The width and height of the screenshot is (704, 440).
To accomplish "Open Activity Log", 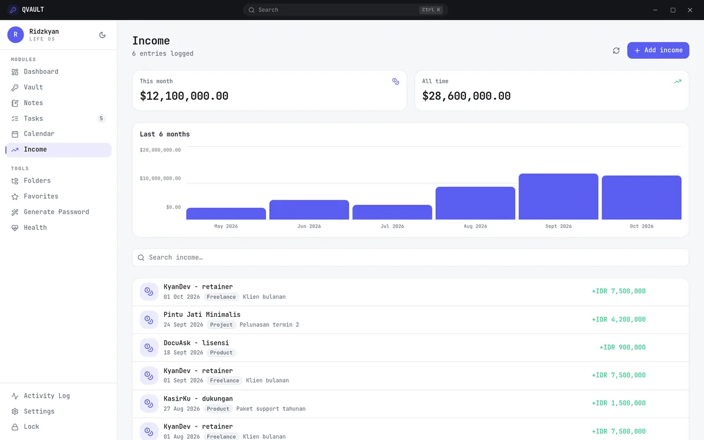I will [x=59, y=396].
